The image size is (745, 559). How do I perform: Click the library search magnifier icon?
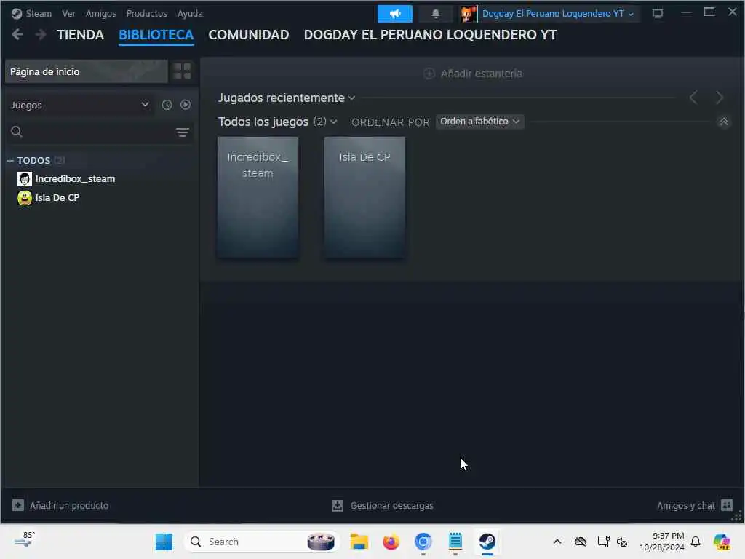[17, 132]
